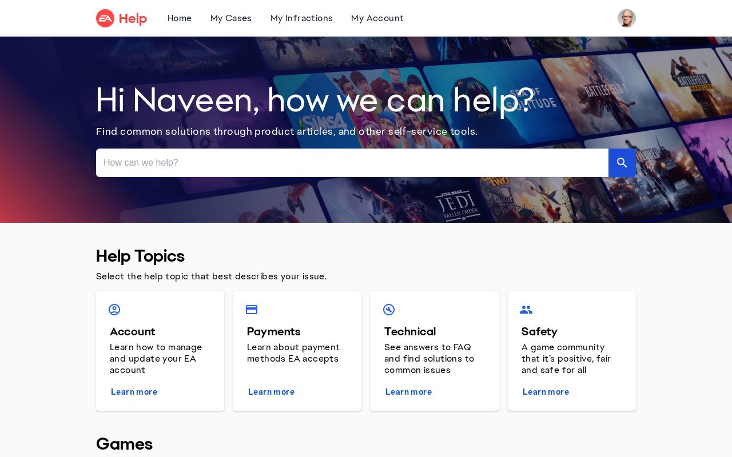Click Learn more under Payments
Image resolution: width=732 pixels, height=457 pixels.
point(272,392)
